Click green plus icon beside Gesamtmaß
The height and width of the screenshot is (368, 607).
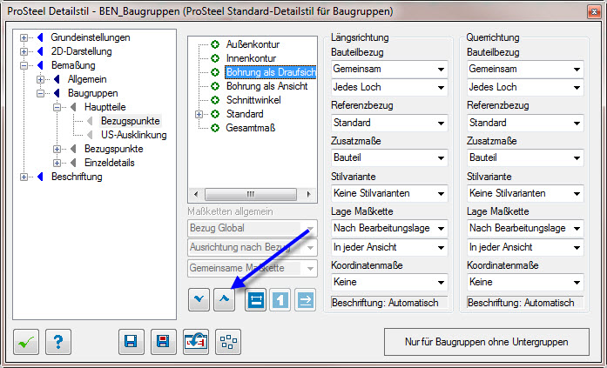[x=215, y=128]
